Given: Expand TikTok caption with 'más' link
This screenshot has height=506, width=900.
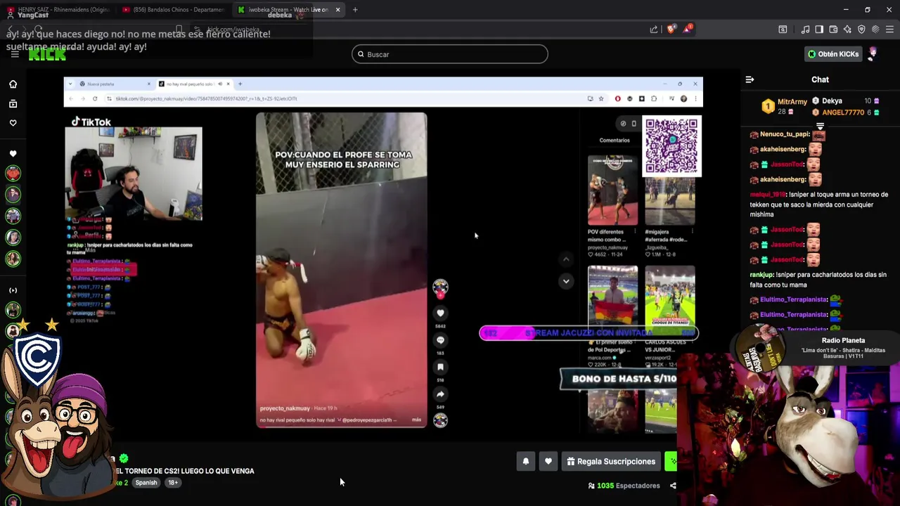Looking at the screenshot, I should (x=416, y=420).
